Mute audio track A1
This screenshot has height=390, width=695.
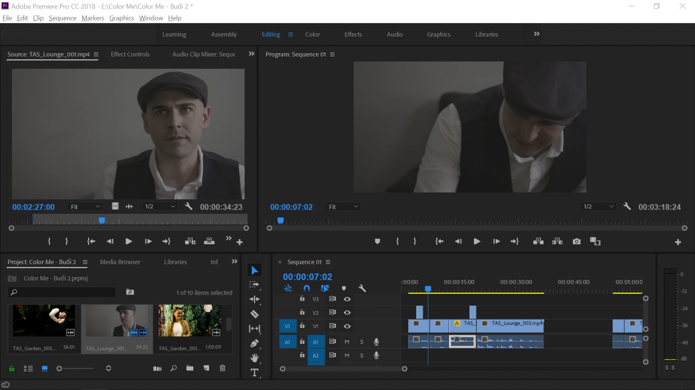(x=347, y=342)
